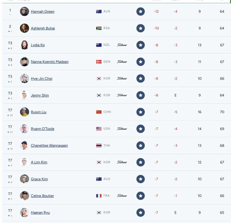The width and height of the screenshot is (231, 223).
Task: Click the Denmark flag for Nanna Koerstz Madsen
Action: pos(99,62)
